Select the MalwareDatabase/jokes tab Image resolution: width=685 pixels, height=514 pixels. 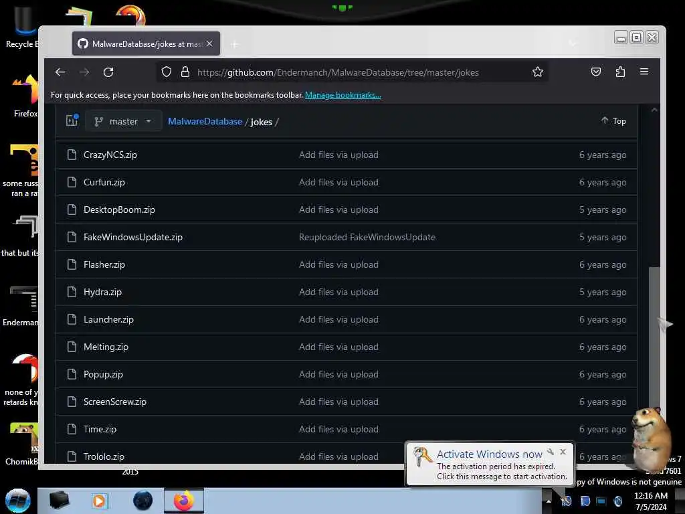click(146, 44)
